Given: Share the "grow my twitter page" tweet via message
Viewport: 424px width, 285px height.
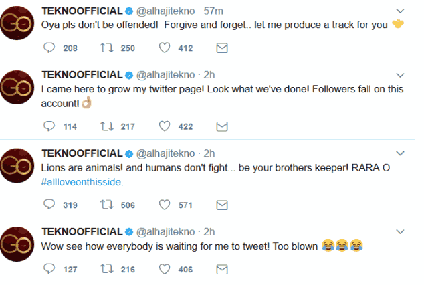Looking at the screenshot, I should [x=223, y=126].
